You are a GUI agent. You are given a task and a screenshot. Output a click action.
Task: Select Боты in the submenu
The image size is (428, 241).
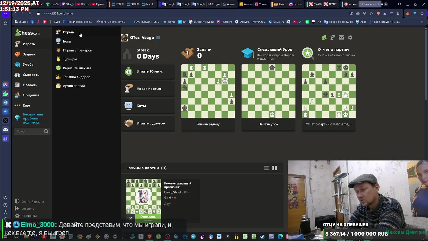pyautogui.click(x=67, y=41)
